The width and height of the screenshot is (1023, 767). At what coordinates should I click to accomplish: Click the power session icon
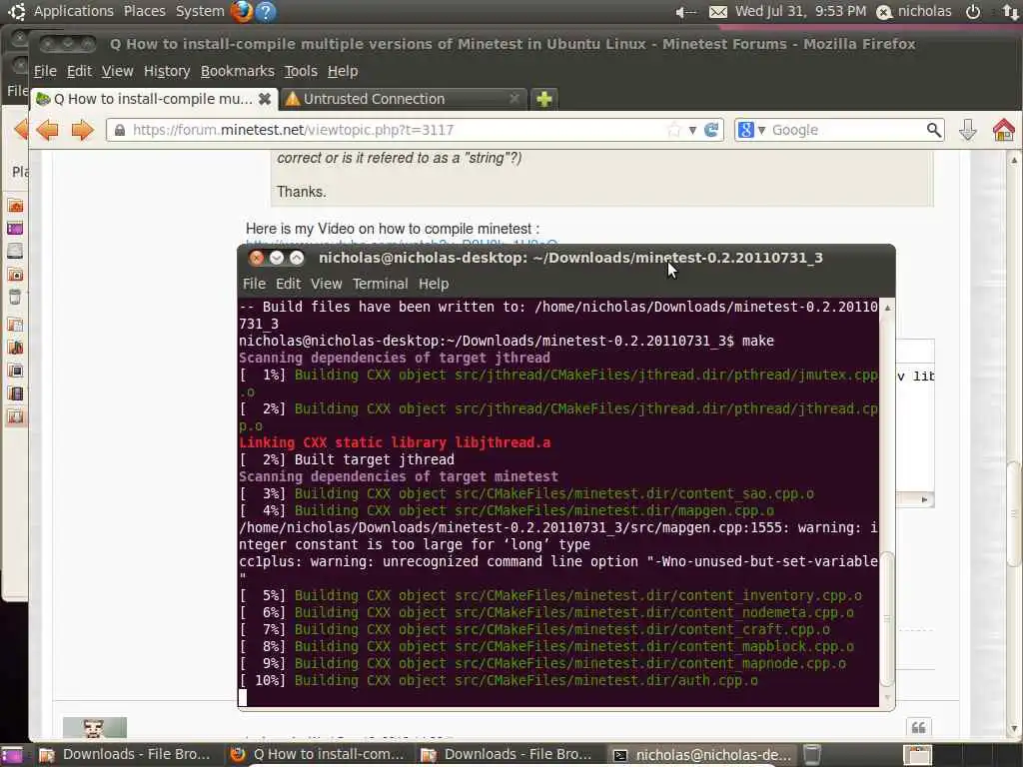click(973, 12)
